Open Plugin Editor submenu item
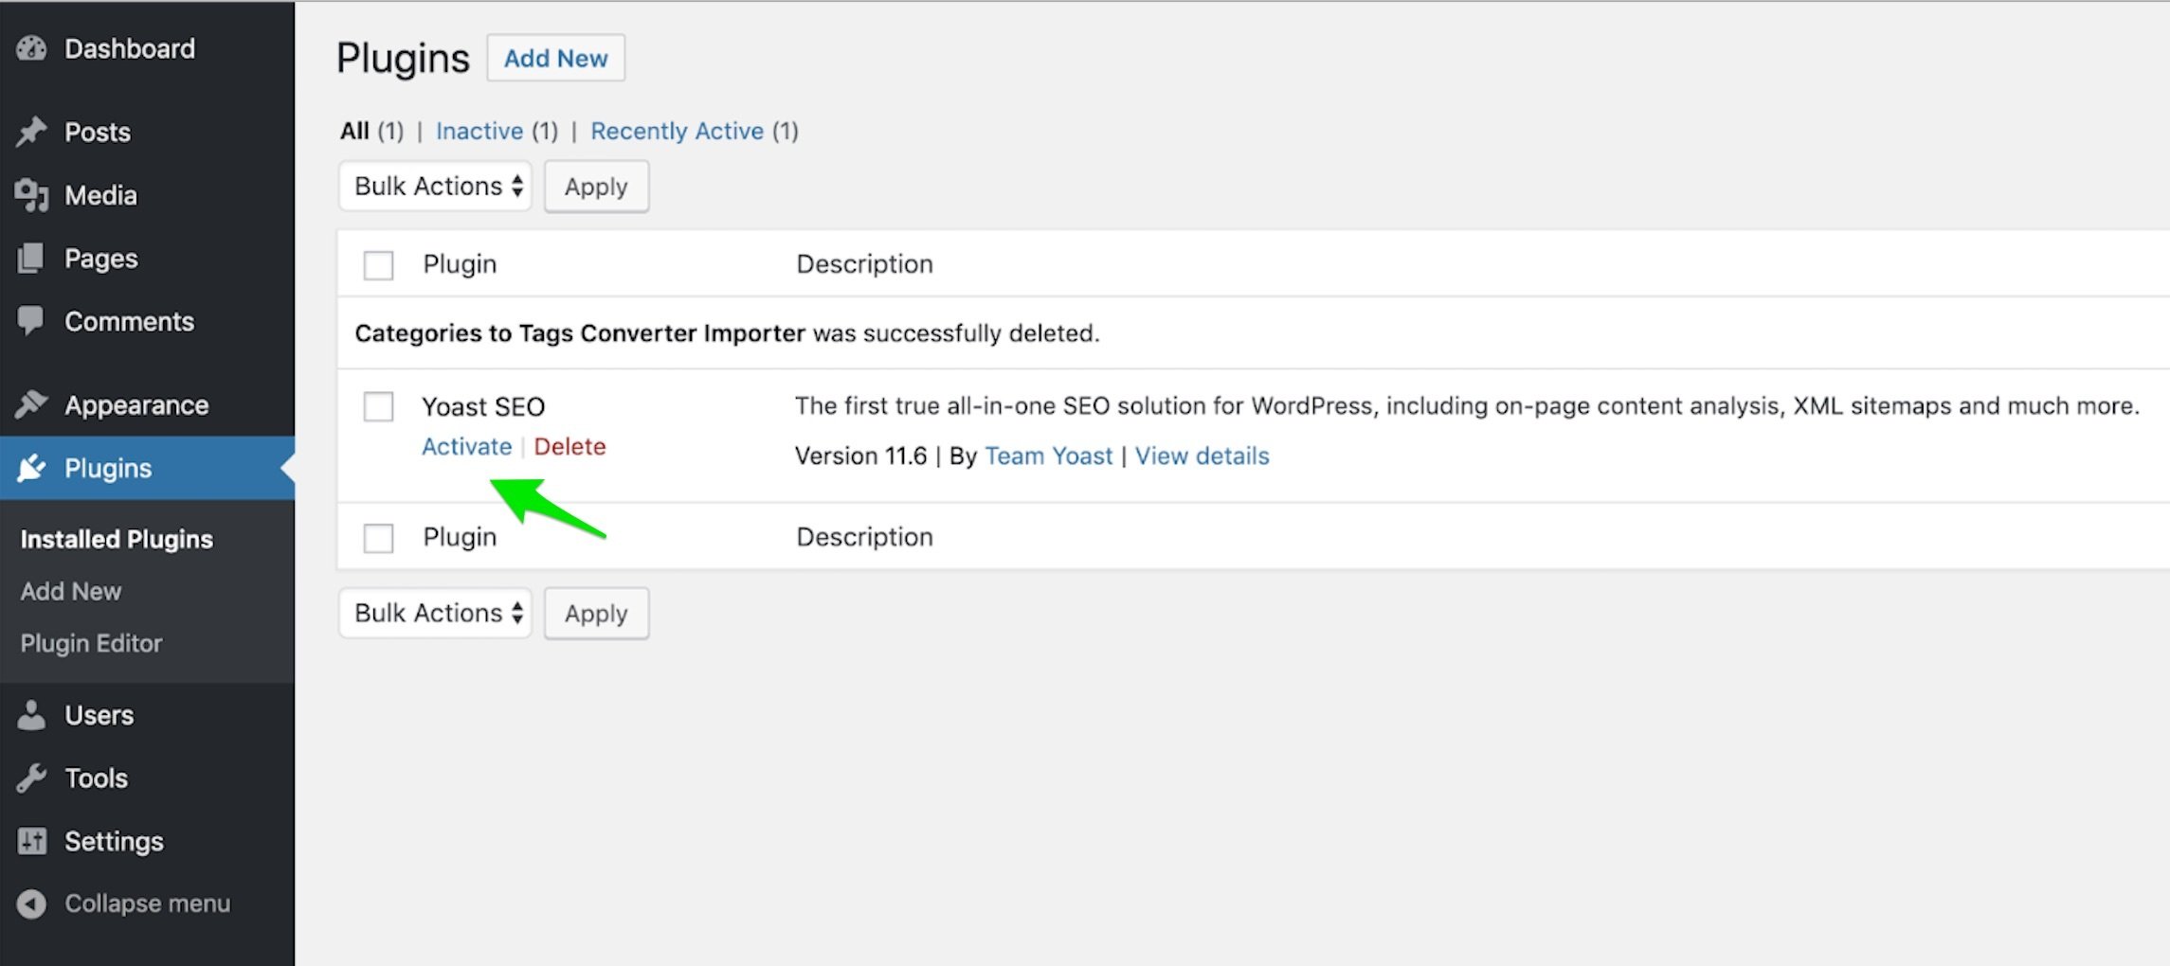This screenshot has height=966, width=2170. coord(91,643)
